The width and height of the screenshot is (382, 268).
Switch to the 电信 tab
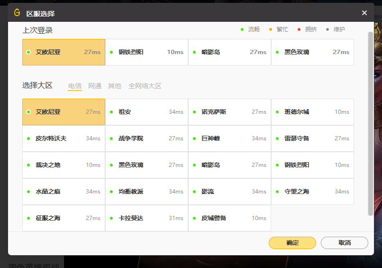pyautogui.click(x=75, y=86)
